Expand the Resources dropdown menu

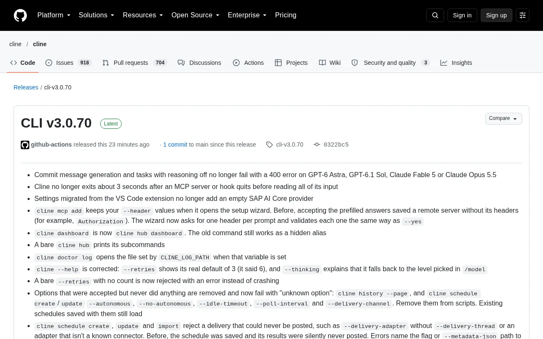point(143,15)
